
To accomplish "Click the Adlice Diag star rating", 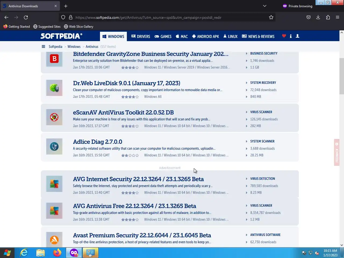I will [130, 155].
